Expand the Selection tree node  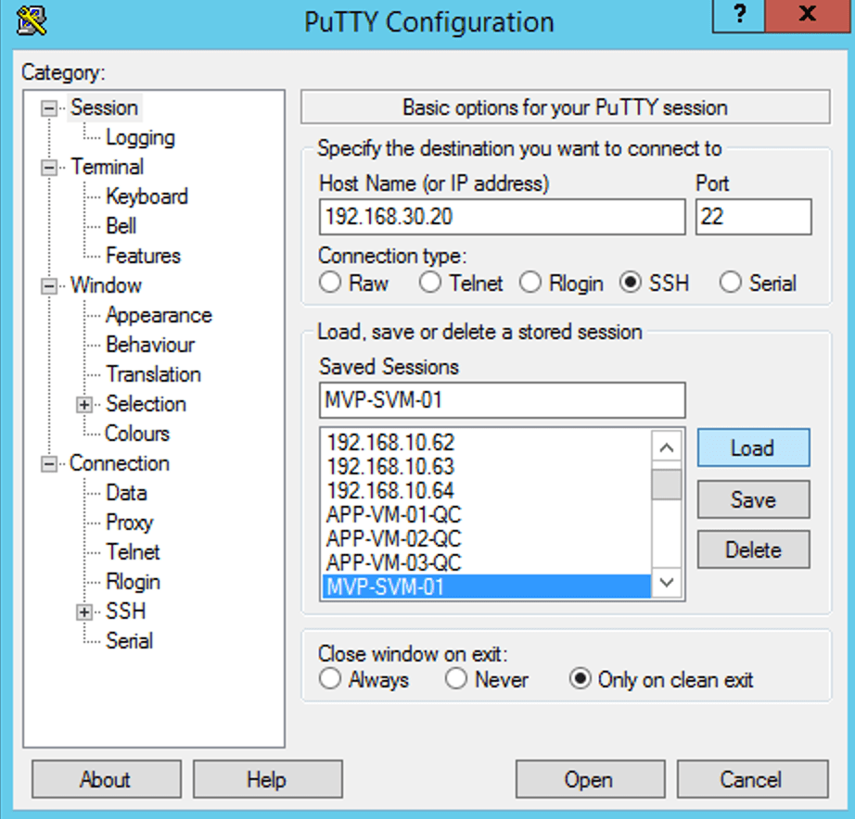tap(85, 404)
